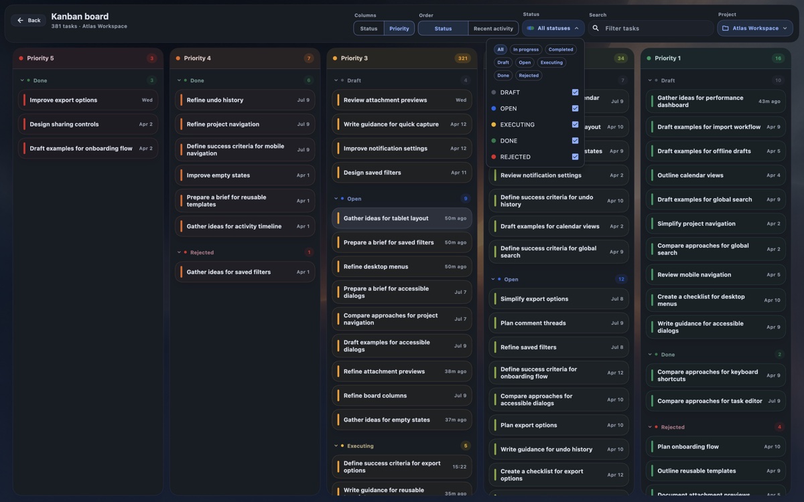Viewport: 804px width, 502px height.
Task: Select the Completed status chip
Action: pyautogui.click(x=561, y=50)
